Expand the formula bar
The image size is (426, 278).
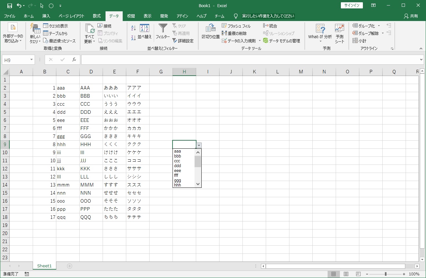[x=421, y=60]
